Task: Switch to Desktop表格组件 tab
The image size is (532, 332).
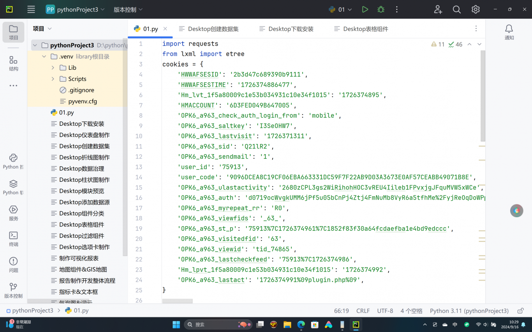Action: [361, 29]
